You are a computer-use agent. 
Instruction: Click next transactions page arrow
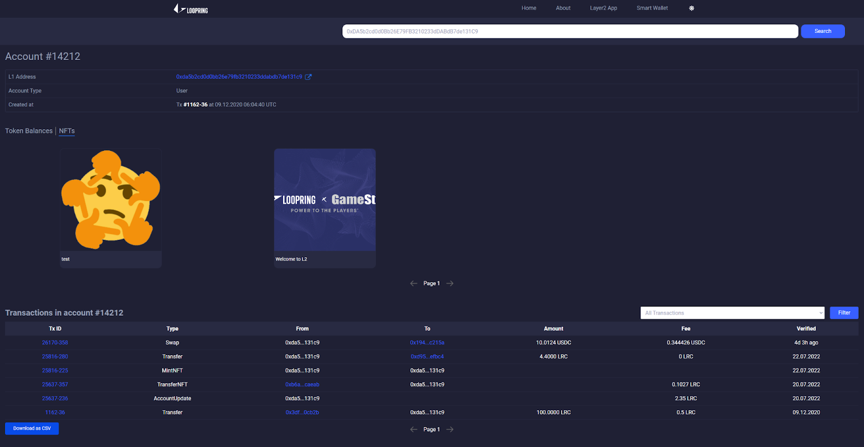(450, 429)
